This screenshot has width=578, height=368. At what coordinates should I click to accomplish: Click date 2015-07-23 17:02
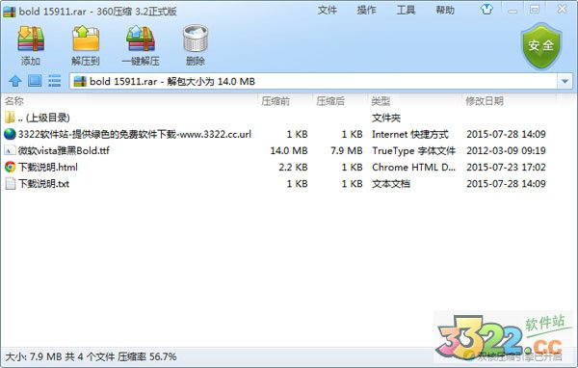(x=506, y=168)
